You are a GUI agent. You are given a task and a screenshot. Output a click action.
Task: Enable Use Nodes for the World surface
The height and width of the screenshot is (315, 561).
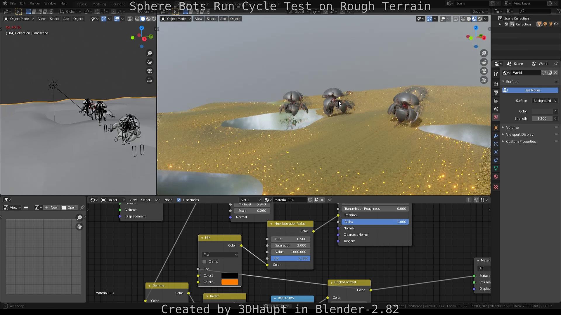[530, 90]
